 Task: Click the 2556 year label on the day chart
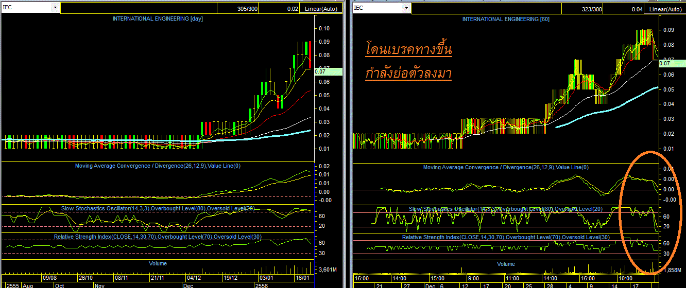[263, 284]
